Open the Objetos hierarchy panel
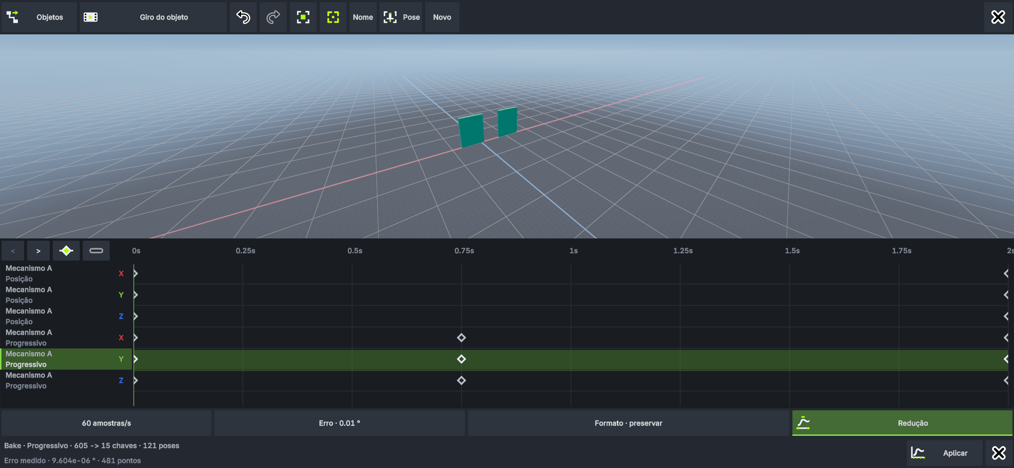 39,17
